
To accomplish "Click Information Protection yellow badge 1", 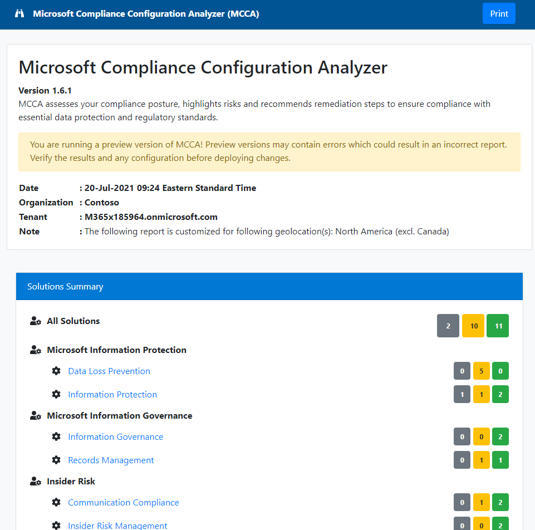I will [482, 394].
